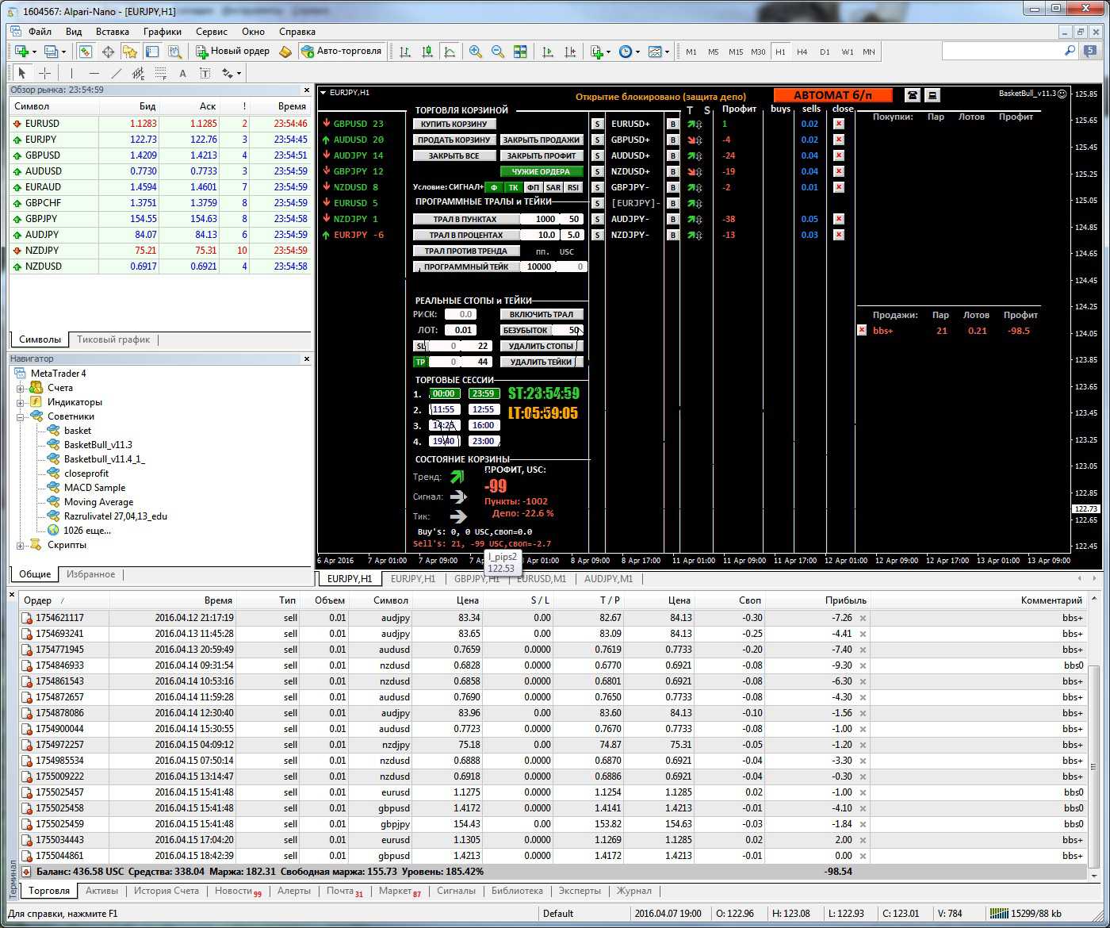Image resolution: width=1110 pixels, height=928 pixels.
Task: Select the H4 timeframe button
Action: pos(802,52)
